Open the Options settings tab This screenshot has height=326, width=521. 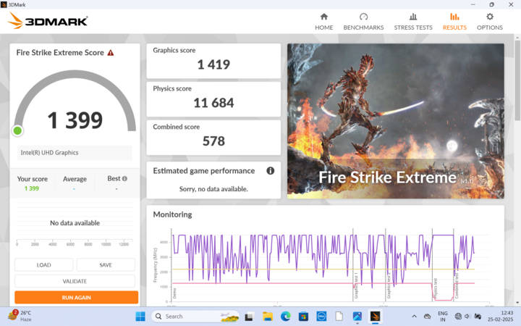tap(490, 22)
